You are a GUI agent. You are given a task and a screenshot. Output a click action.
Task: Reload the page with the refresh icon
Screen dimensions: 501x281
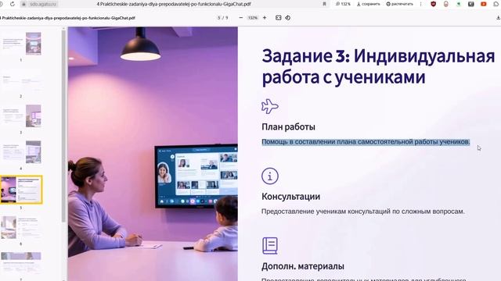coord(13,4)
